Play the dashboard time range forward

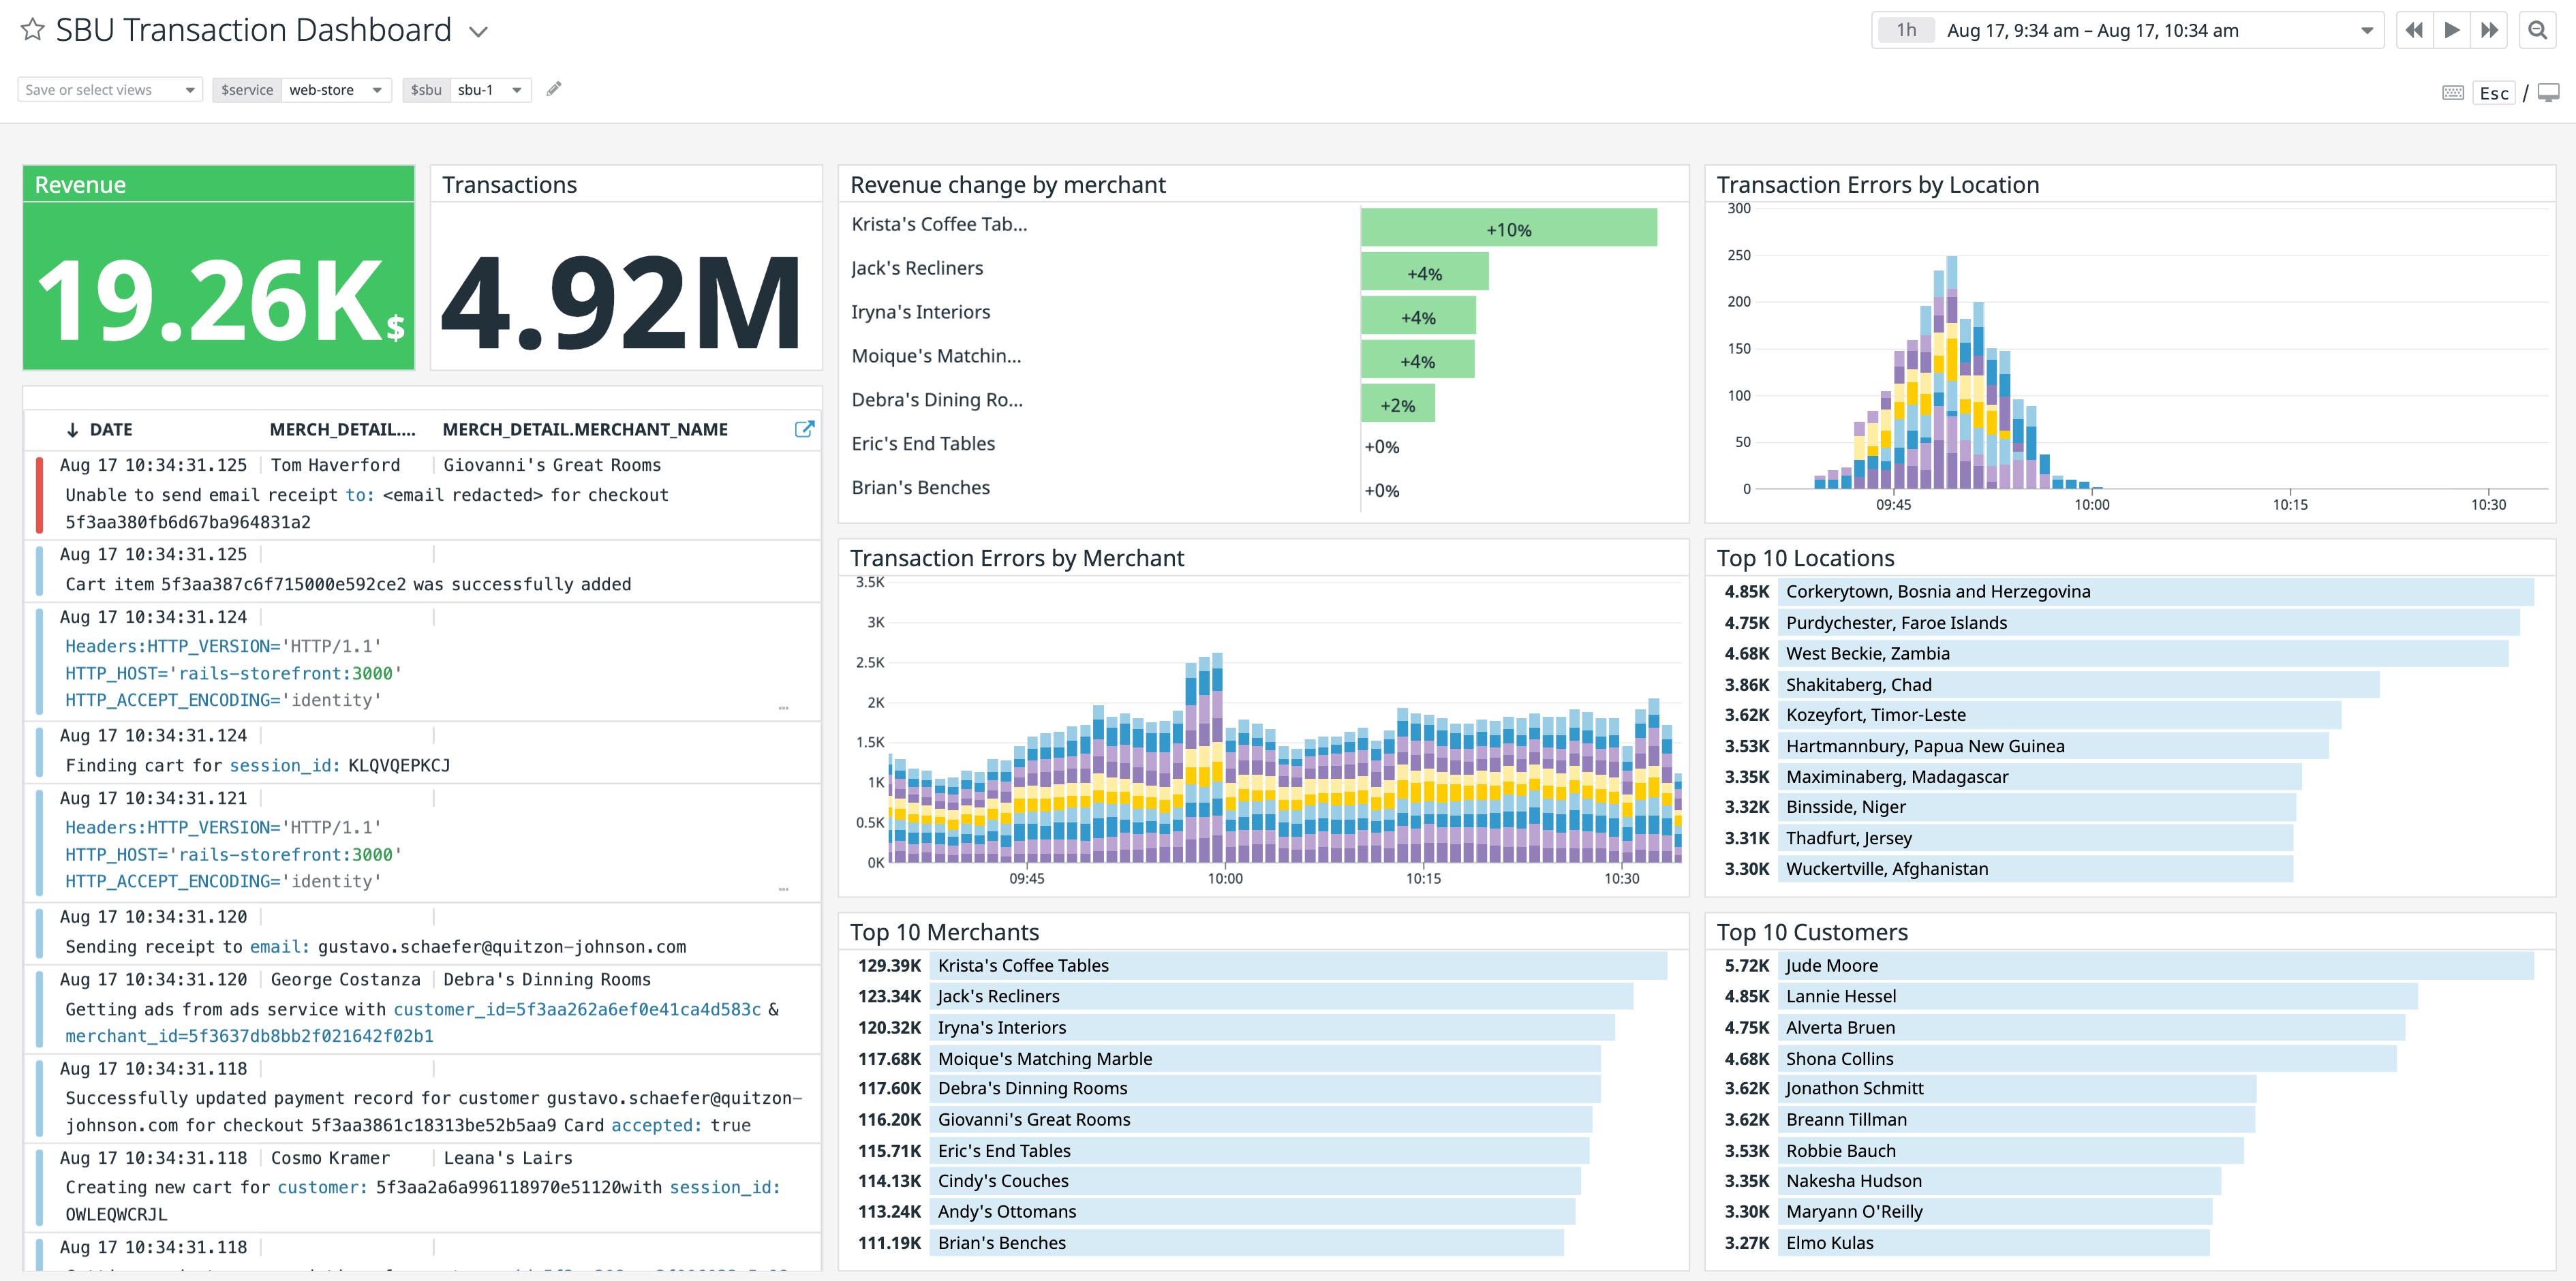pos(2450,30)
